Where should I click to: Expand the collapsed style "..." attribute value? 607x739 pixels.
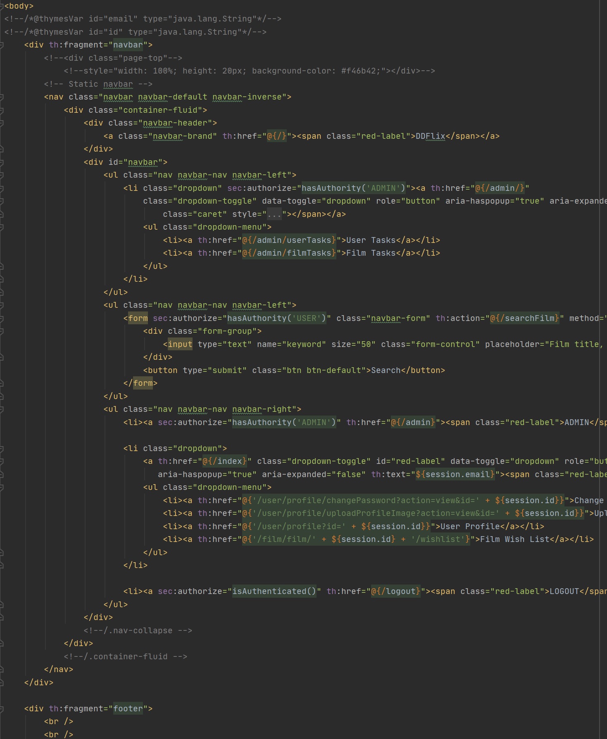[274, 214]
